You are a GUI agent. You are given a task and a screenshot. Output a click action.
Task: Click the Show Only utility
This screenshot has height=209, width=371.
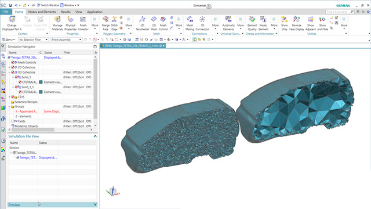coord(285,23)
